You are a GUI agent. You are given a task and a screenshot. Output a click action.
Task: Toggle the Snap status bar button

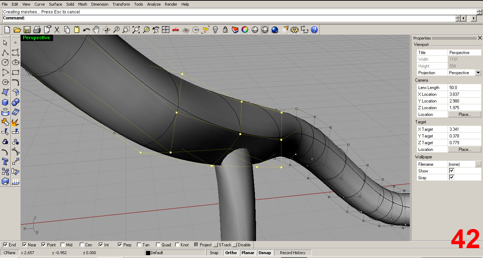coord(214,253)
